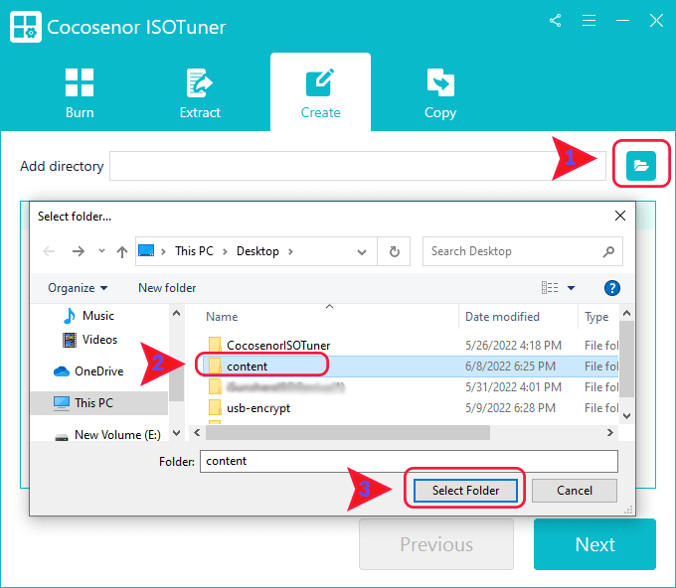This screenshot has width=676, height=588.
Task: Select OneDrive in the navigation pane
Action: point(88,371)
